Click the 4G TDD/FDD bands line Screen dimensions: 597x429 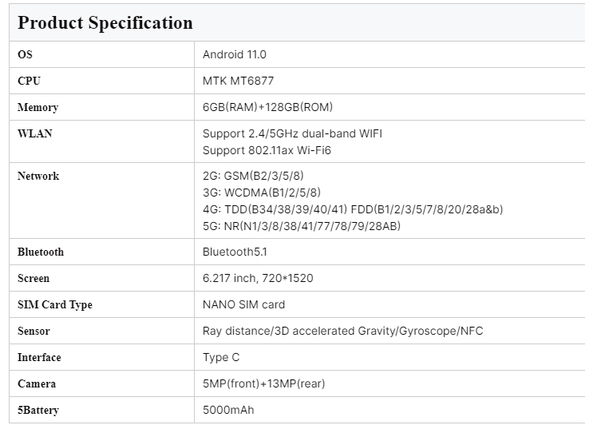tap(352, 209)
